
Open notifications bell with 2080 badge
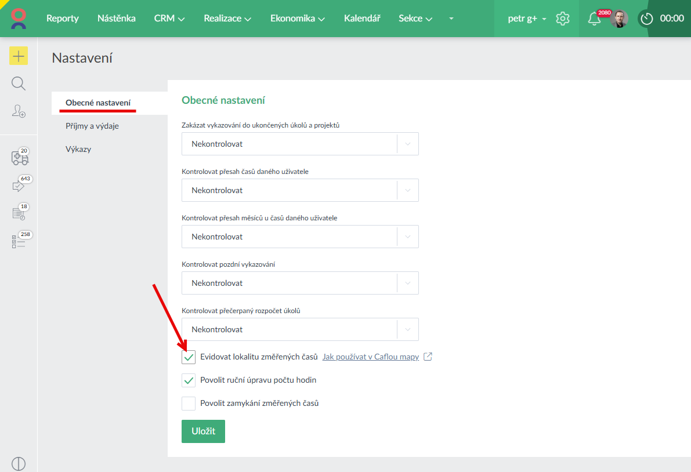(594, 19)
